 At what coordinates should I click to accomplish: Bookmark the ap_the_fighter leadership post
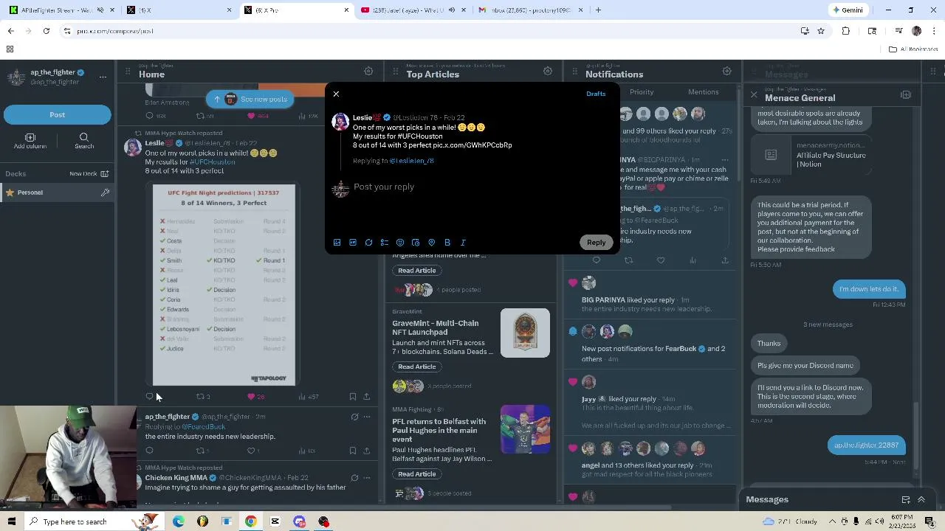click(x=353, y=451)
